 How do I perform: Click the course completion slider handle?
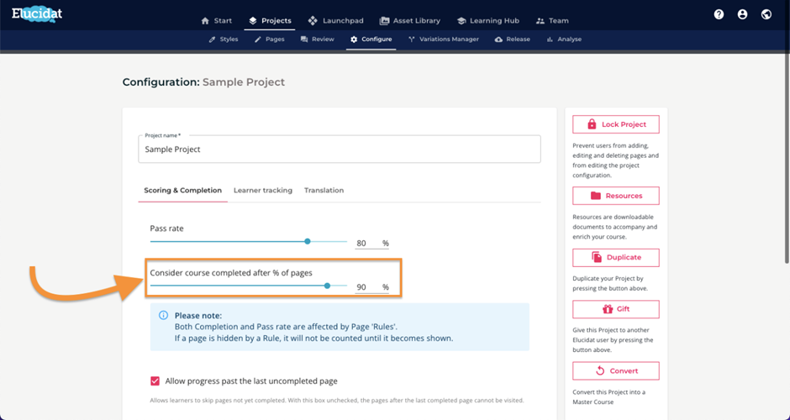point(327,286)
